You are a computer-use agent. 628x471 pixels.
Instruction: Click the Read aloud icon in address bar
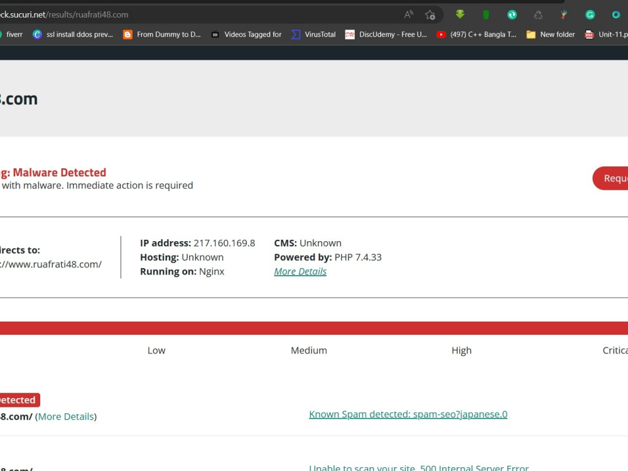(x=408, y=14)
